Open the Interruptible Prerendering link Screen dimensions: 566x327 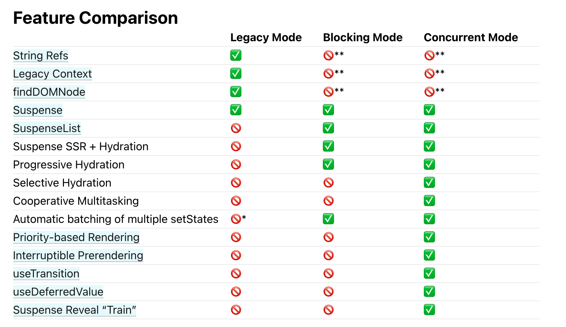(x=78, y=256)
